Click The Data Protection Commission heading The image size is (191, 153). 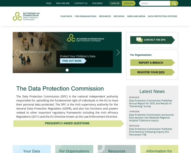tap(60, 89)
